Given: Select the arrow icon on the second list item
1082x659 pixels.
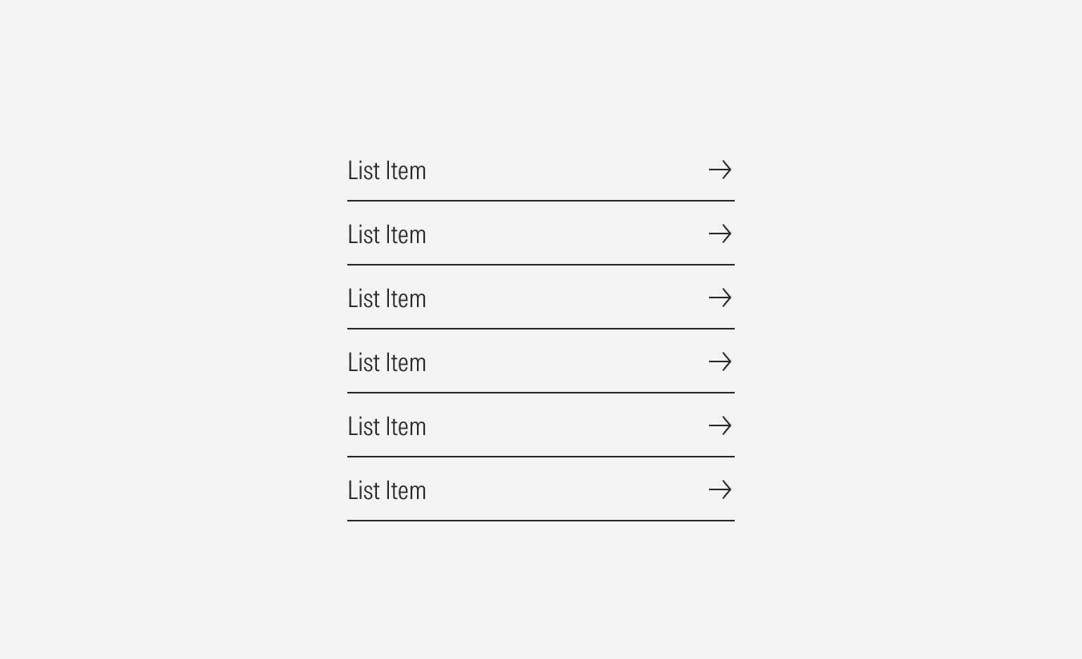Looking at the screenshot, I should point(720,234).
